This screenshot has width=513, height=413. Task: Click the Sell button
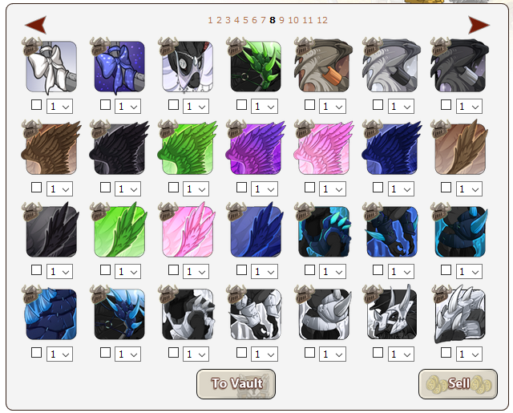click(458, 384)
